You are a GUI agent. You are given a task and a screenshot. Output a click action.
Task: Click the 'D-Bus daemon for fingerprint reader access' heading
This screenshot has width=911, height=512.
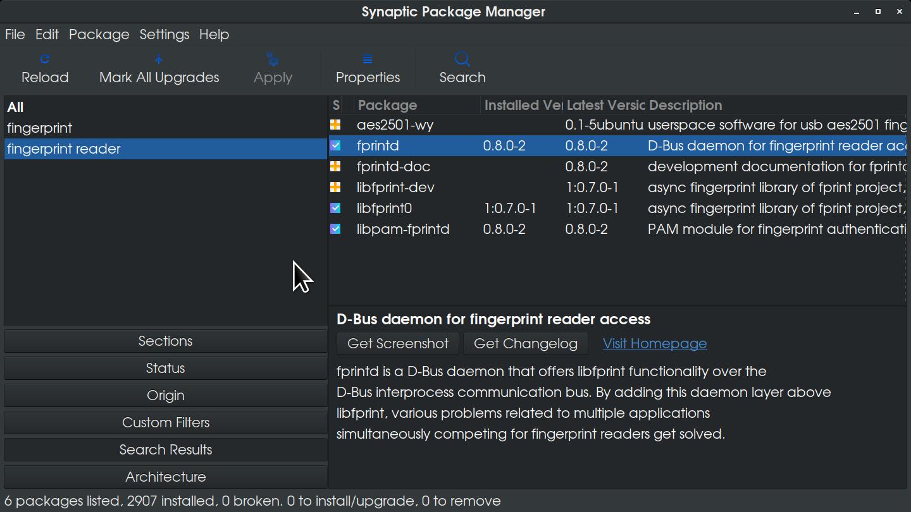click(493, 319)
